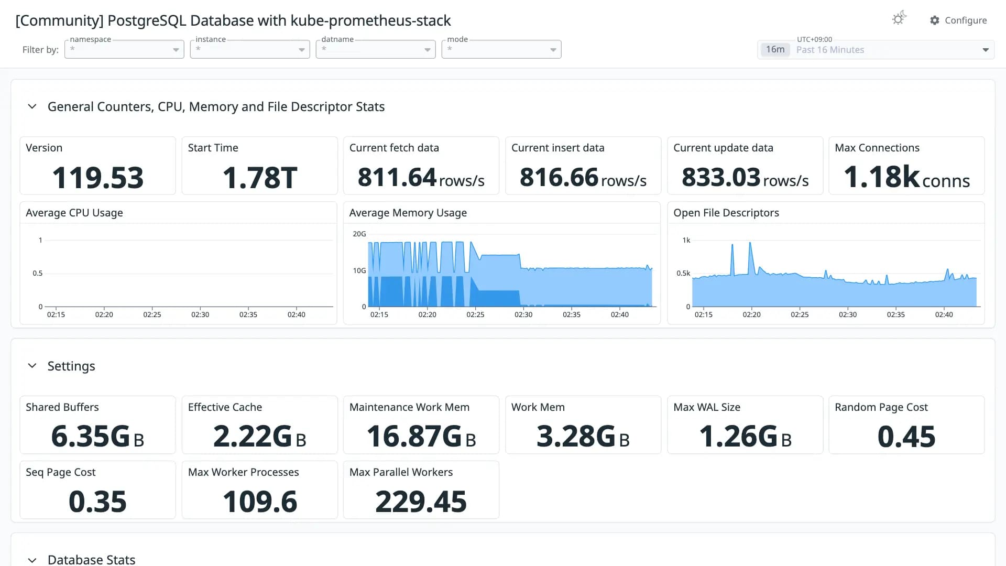Click the Average CPU Usage widget title
The width and height of the screenshot is (1006, 566).
click(74, 213)
